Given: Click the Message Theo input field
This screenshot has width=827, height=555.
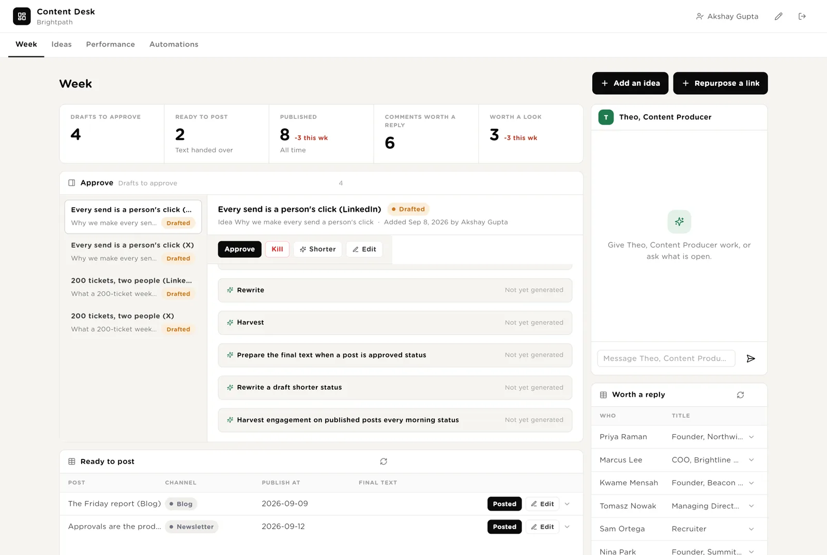Looking at the screenshot, I should [x=666, y=359].
